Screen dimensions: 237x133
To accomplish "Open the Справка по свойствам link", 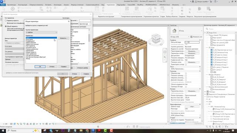I will (x=177, y=123).
